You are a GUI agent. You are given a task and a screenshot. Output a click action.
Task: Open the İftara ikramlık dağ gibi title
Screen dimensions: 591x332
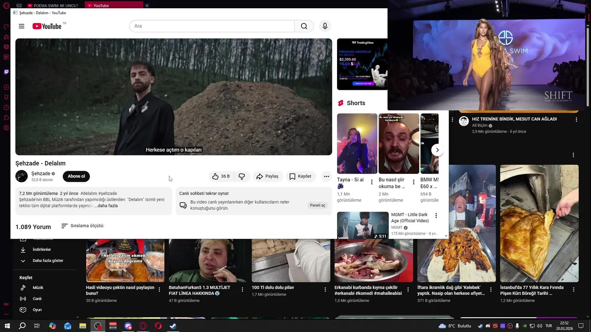451,290
